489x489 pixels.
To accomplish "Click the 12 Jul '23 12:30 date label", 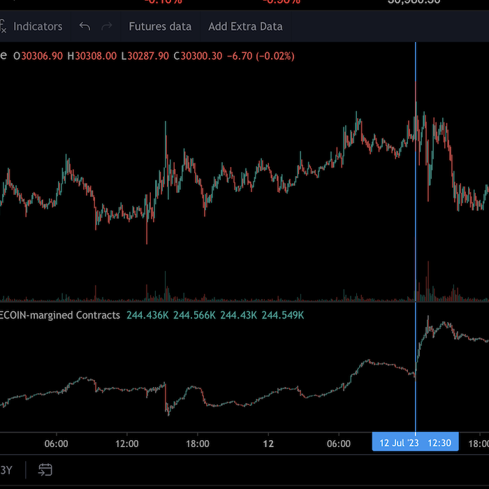I will point(415,444).
